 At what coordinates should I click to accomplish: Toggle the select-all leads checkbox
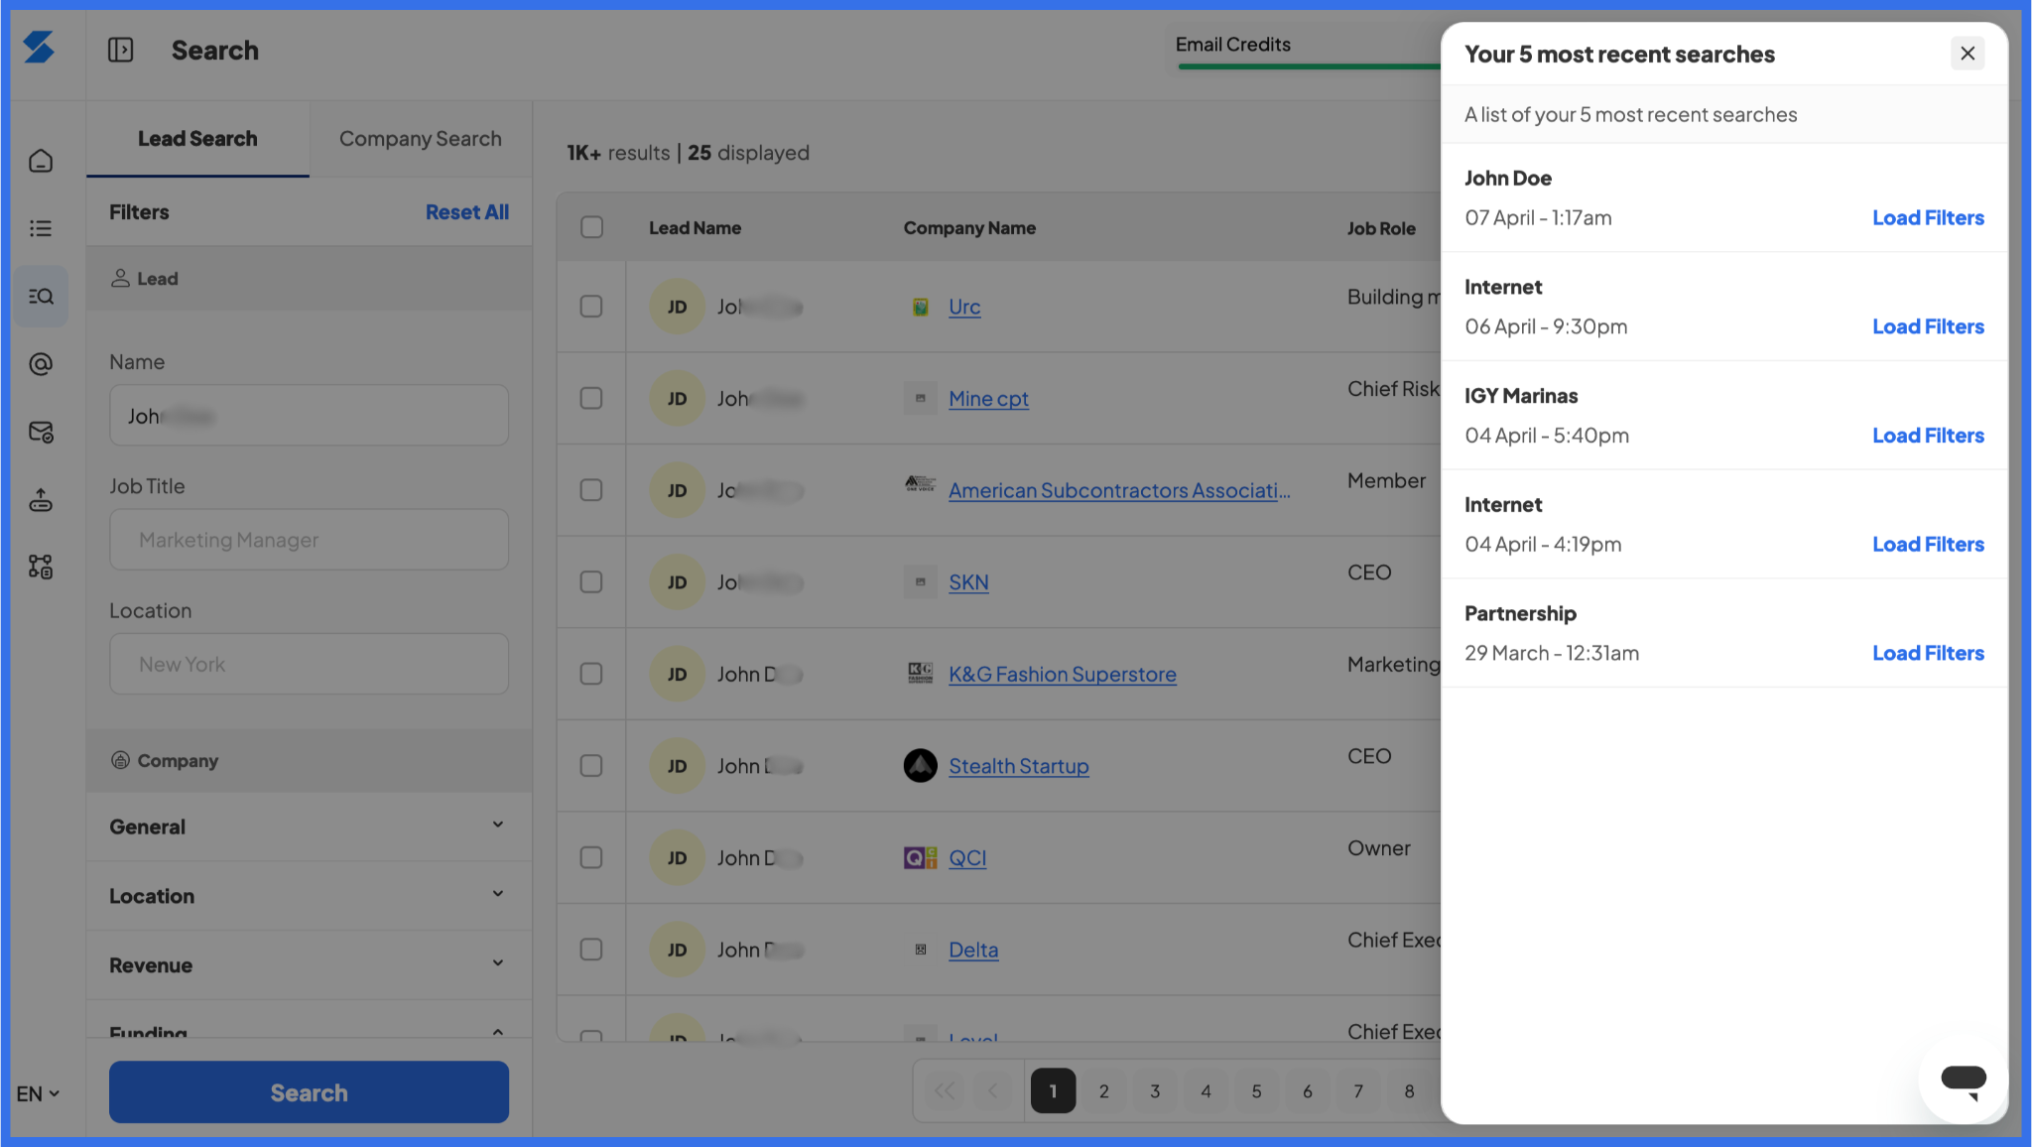tap(592, 227)
